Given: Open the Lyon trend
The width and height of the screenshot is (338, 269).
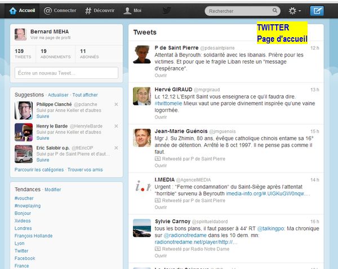Looking at the screenshot, I should [x=19, y=243].
